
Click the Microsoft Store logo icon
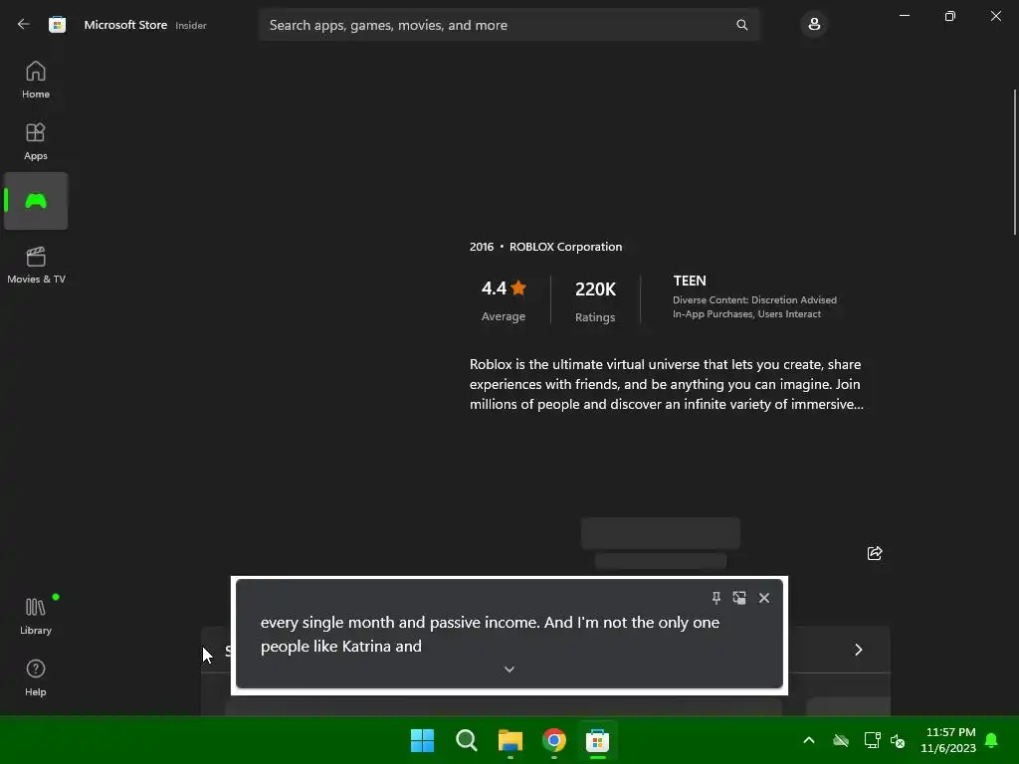57,25
